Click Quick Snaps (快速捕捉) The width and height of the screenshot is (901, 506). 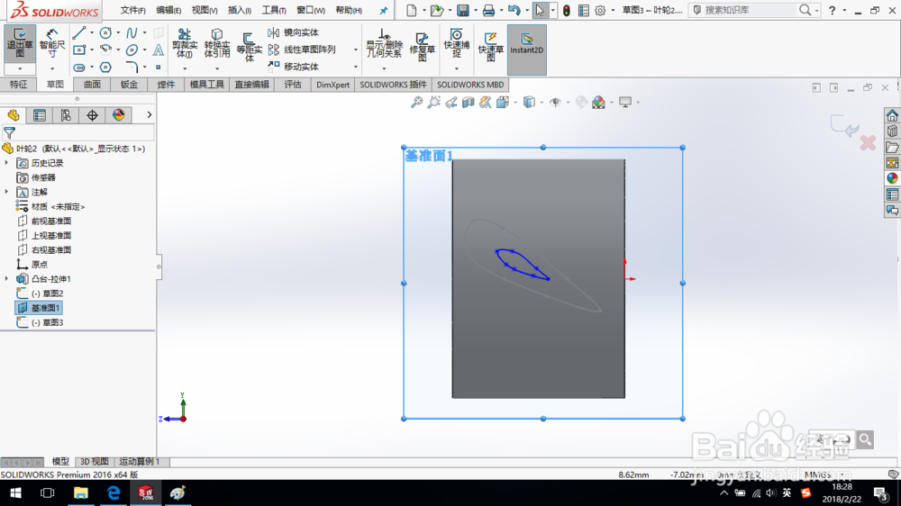456,44
